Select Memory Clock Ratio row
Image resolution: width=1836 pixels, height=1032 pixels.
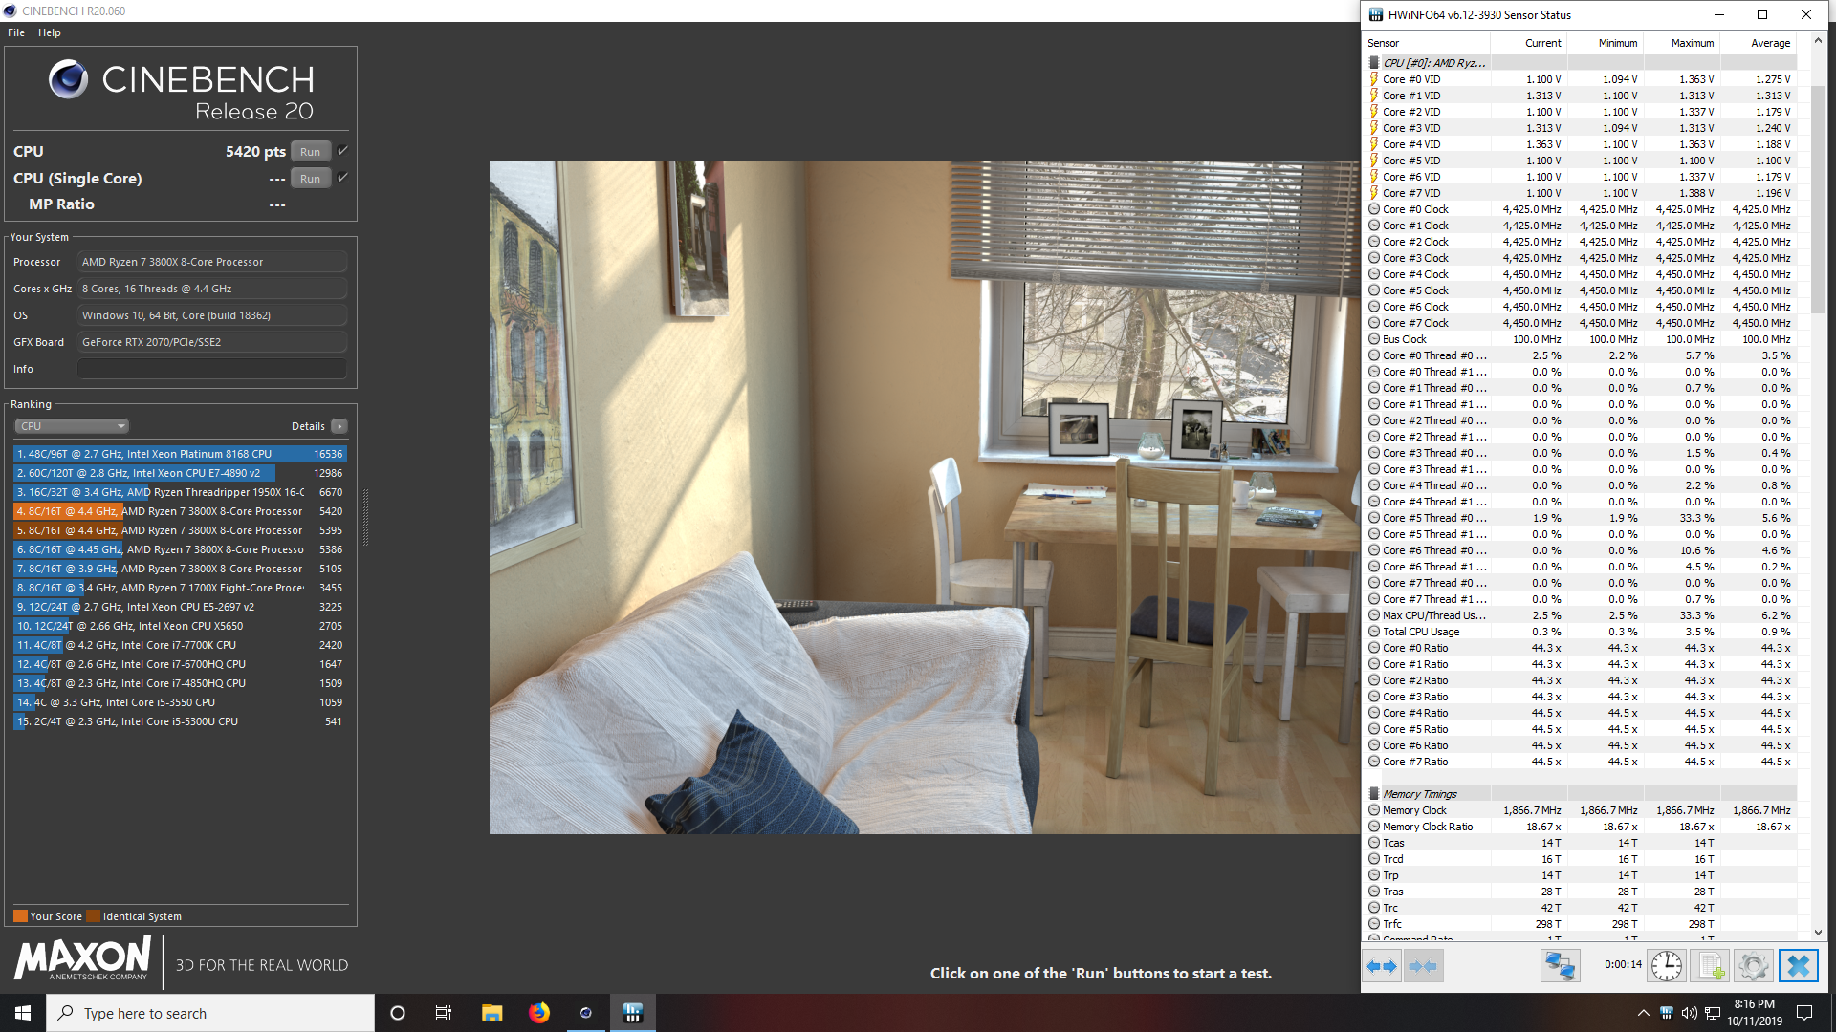pyautogui.click(x=1581, y=827)
